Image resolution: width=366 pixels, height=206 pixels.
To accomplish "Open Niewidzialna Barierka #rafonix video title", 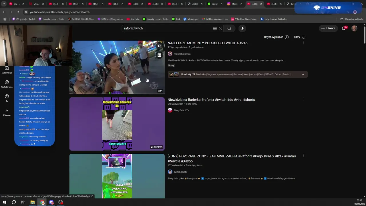I will coord(211,100).
